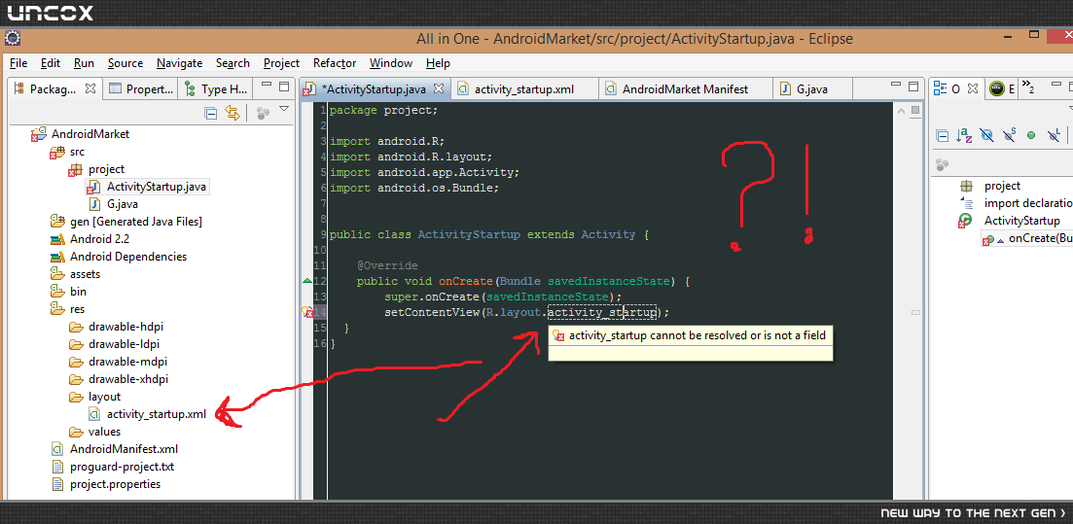Screen dimensions: 1073x524
Task: Open the Refactor menu
Action: coord(335,63)
